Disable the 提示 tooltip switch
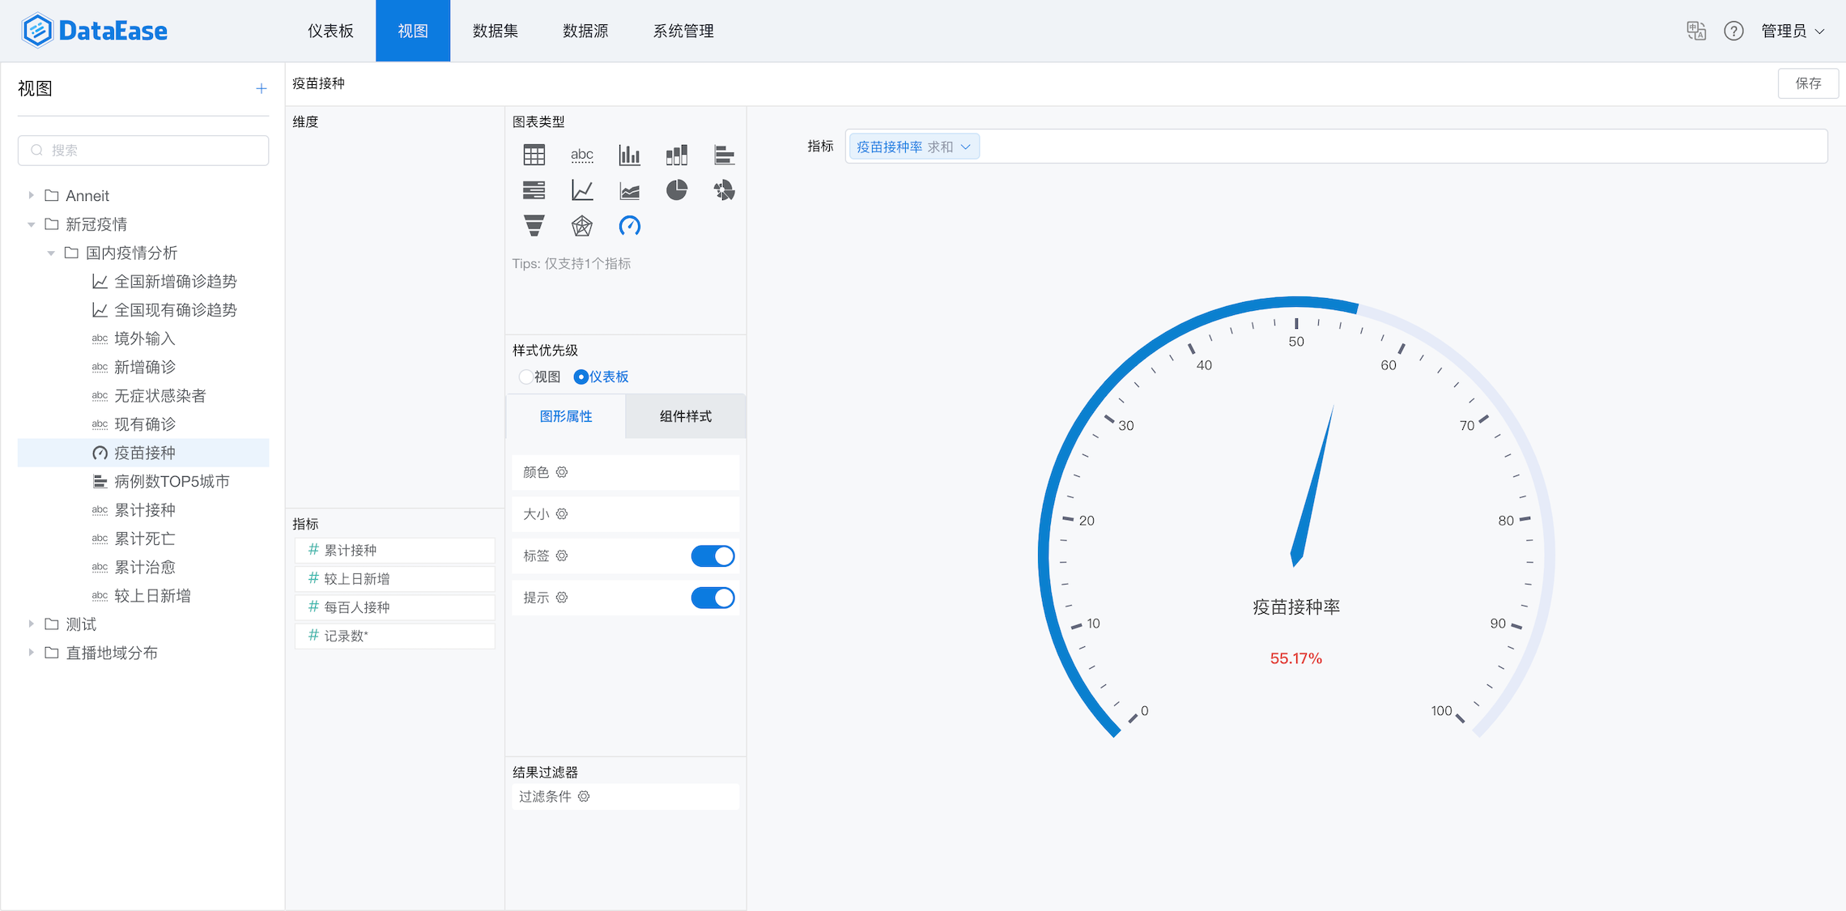Viewport: 1846px width, 911px height. (x=712, y=598)
